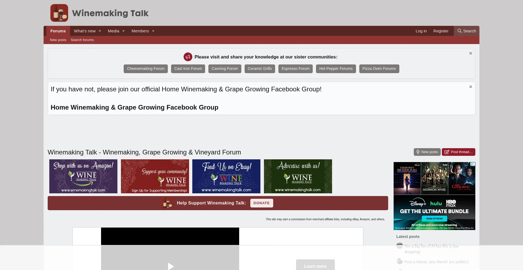Click the Disney+ Hulu bundle Sign Up banner
Screen dimensions: 523x270
tap(434, 218)
